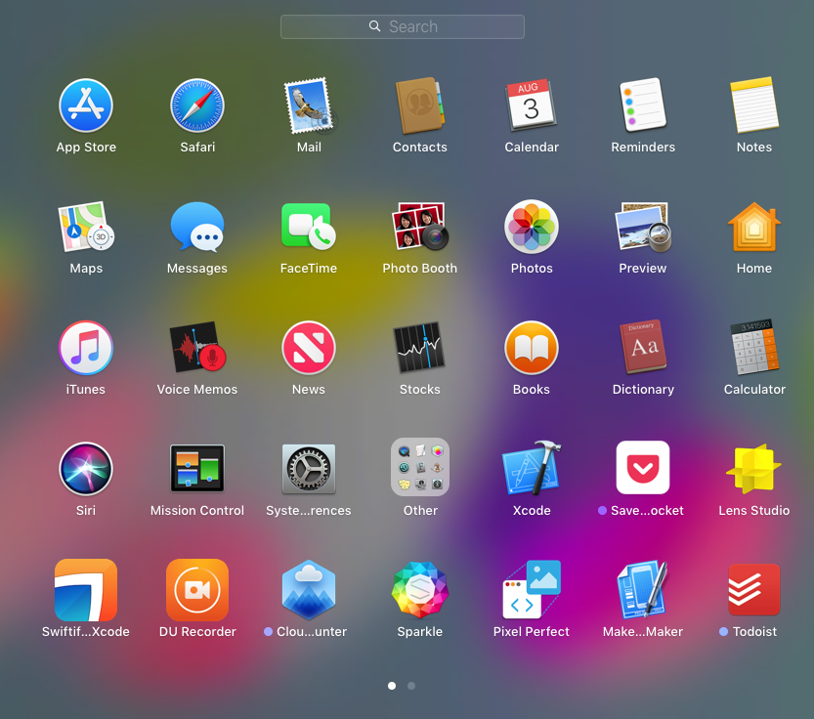Open the Mail app
The width and height of the screenshot is (814, 719).
pos(309,106)
